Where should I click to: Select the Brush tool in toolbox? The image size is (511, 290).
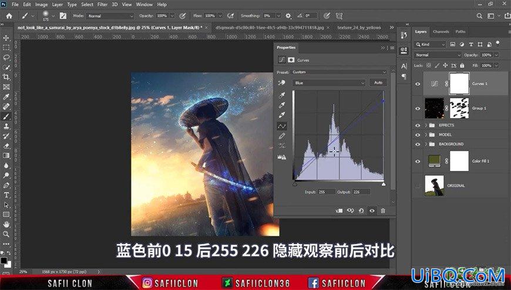6,117
